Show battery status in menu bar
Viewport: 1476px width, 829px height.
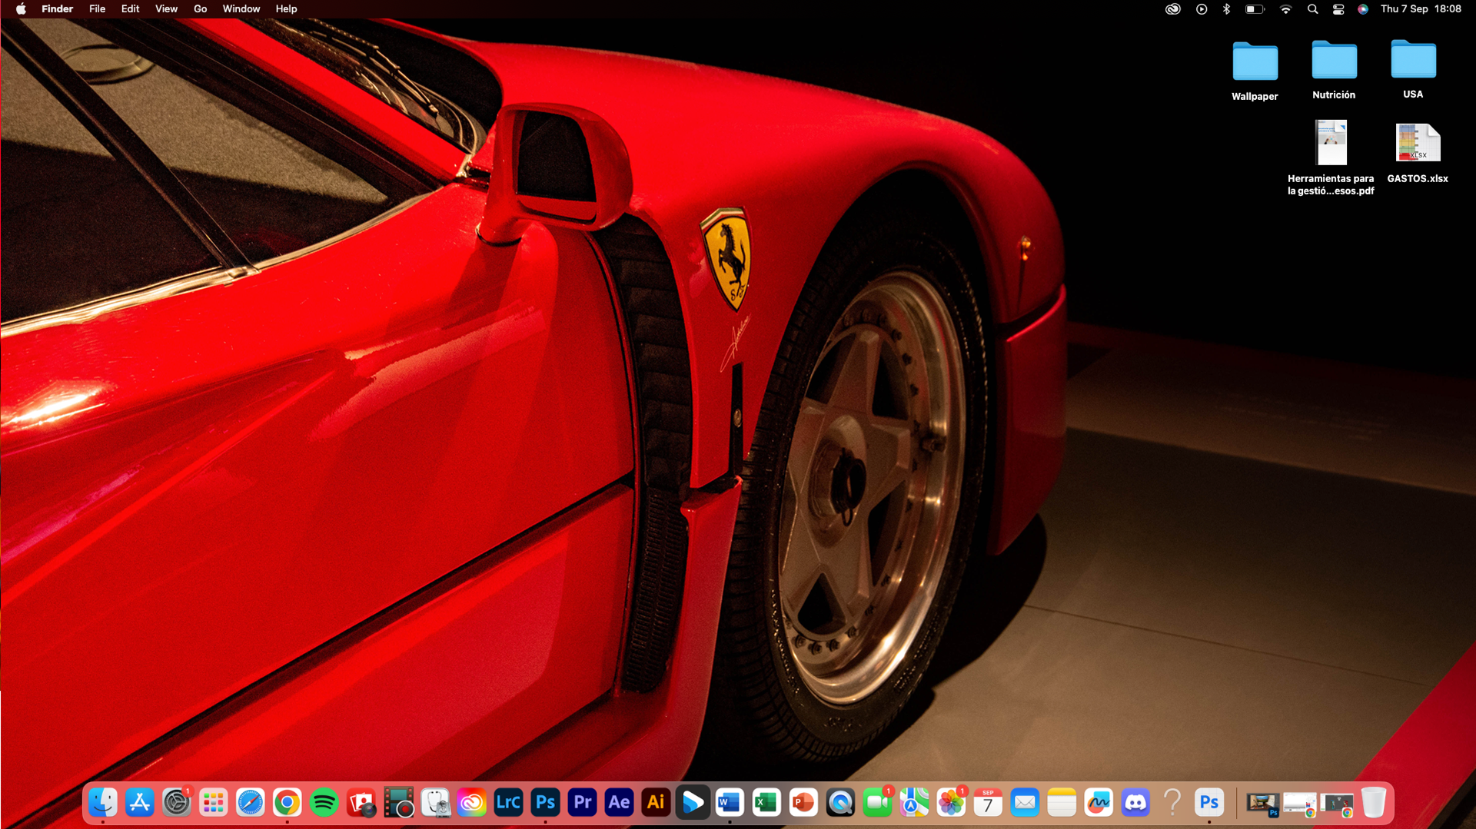tap(1255, 9)
